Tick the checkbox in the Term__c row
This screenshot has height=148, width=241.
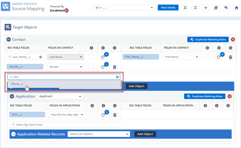pos(92,114)
